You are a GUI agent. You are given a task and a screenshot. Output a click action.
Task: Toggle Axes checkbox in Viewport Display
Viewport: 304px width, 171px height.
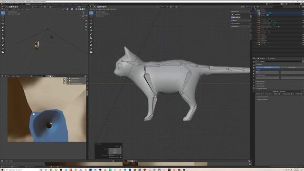tap(270, 94)
